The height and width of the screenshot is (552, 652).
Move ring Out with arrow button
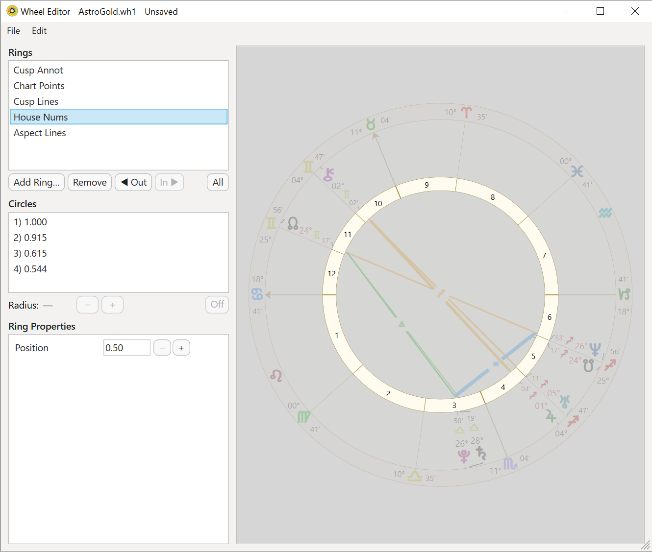[133, 182]
